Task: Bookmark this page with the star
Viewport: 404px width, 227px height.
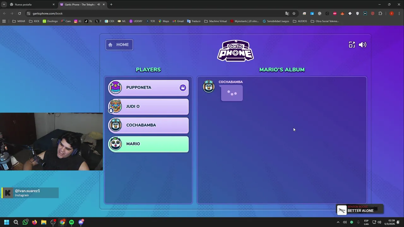Action: pos(294,14)
